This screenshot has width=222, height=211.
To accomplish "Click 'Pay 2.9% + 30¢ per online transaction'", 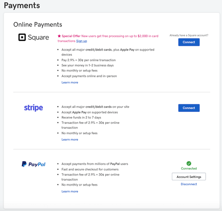I will (x=88, y=60).
